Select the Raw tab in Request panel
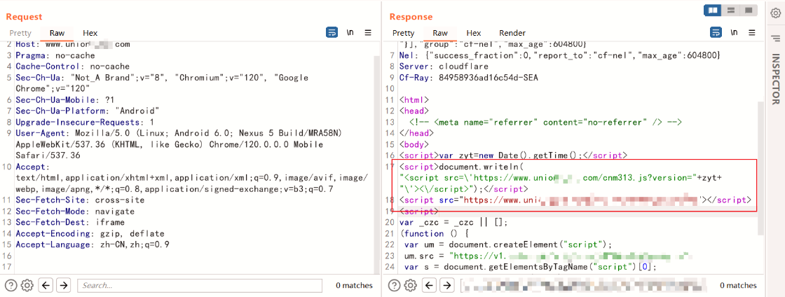 57,33
